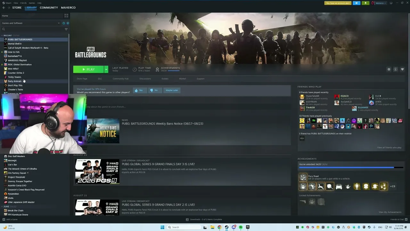This screenshot has height=231, width=410.
Task: Toggle the ready-to-play filter icon
Action: coord(68,23)
